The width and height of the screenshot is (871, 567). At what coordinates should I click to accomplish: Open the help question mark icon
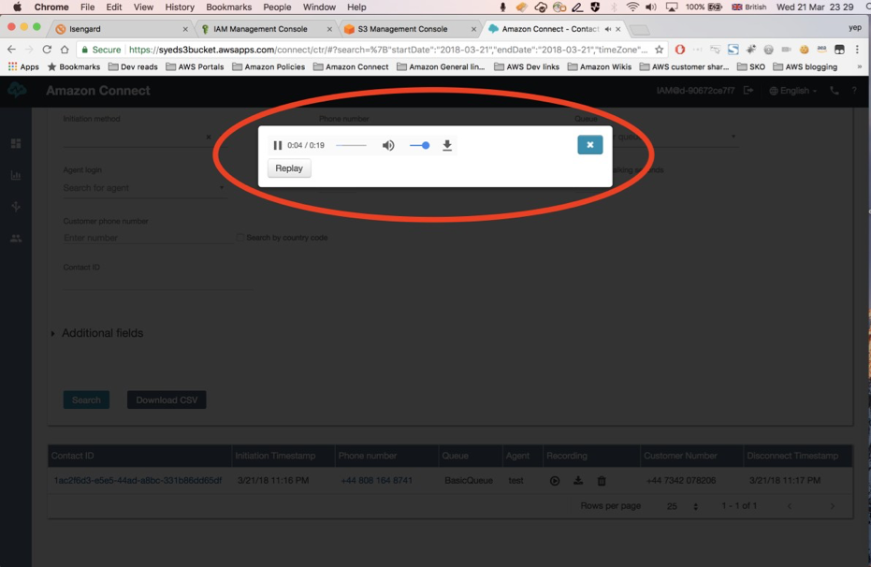click(x=854, y=91)
